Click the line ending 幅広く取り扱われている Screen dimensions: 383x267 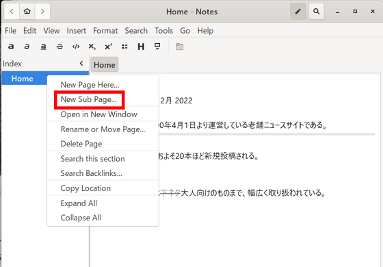pyautogui.click(x=243, y=193)
